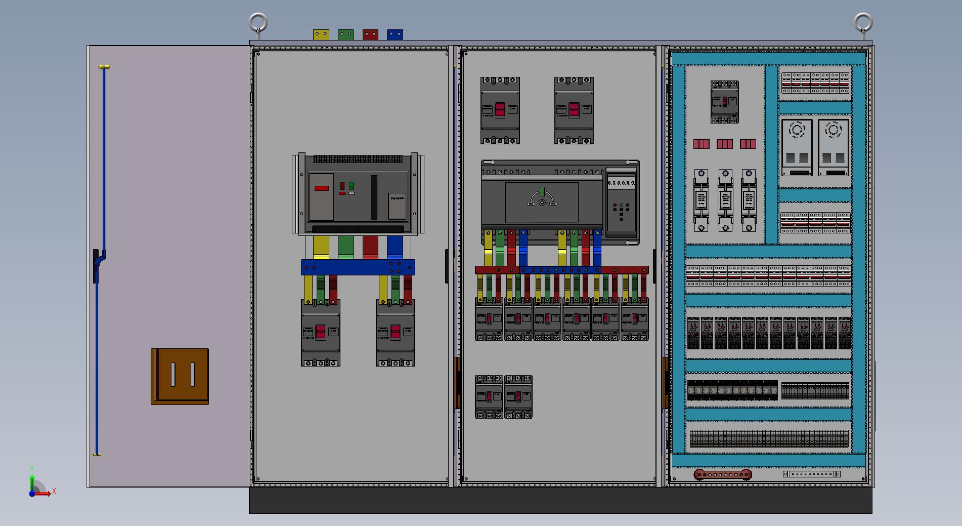
Task: Select left molded case breaker in first cabinet
Action: [321, 333]
